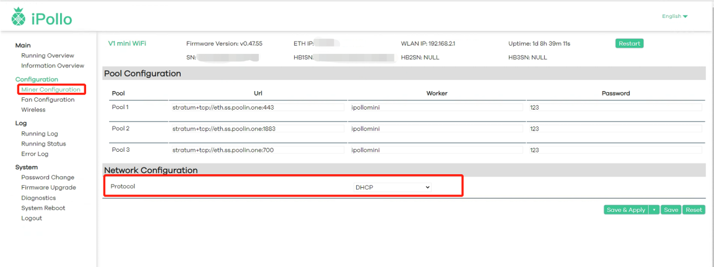Image resolution: width=714 pixels, height=267 pixels.
Task: Click the Save button
Action: point(671,210)
